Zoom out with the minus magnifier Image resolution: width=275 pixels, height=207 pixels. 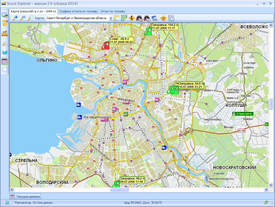click(x=23, y=18)
